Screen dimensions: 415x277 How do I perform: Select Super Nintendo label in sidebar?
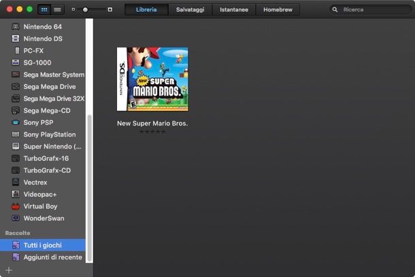[x=52, y=146]
